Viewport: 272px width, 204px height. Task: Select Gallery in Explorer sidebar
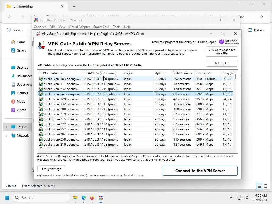tap(19, 50)
